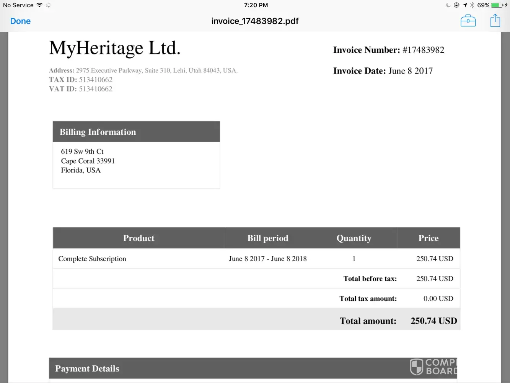Open the markup toolbox icon
Image resolution: width=510 pixels, height=383 pixels.
(468, 21)
